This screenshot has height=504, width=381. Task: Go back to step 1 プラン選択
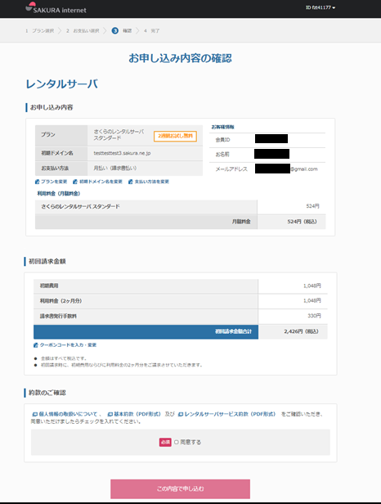pyautogui.click(x=40, y=31)
